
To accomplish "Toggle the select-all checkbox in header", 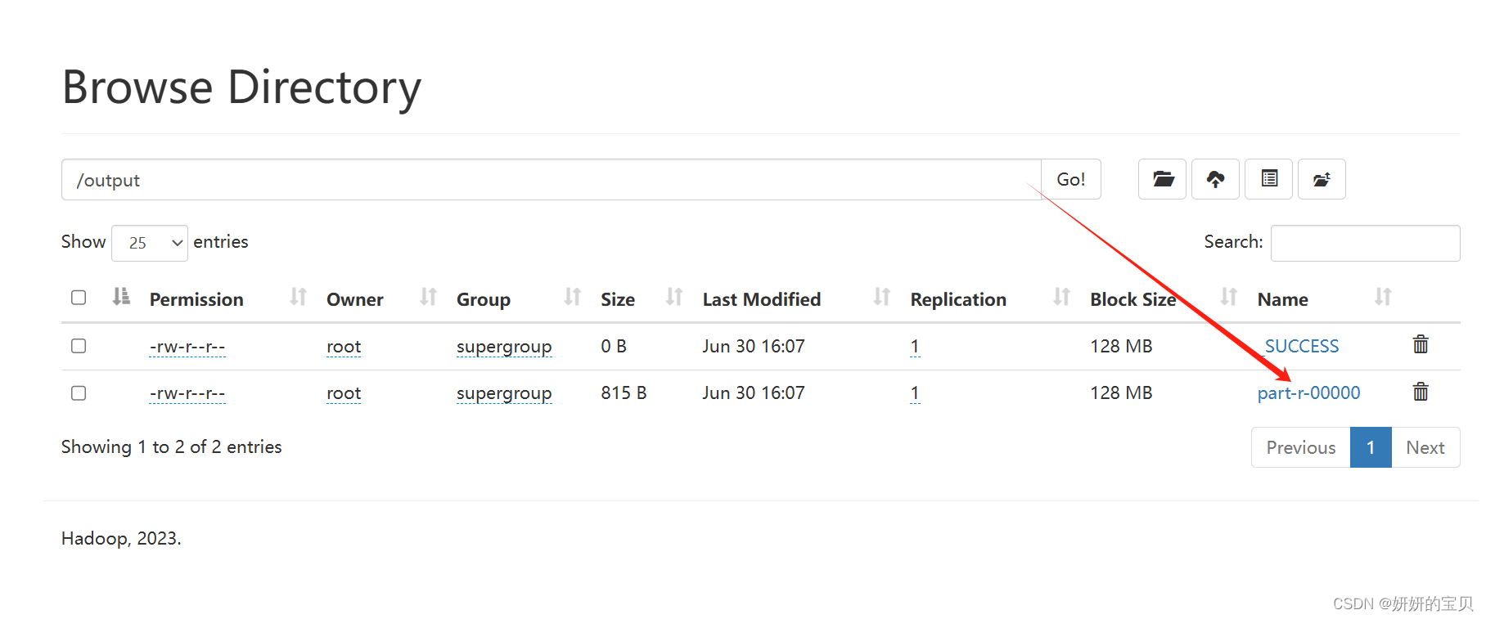I will click(79, 298).
